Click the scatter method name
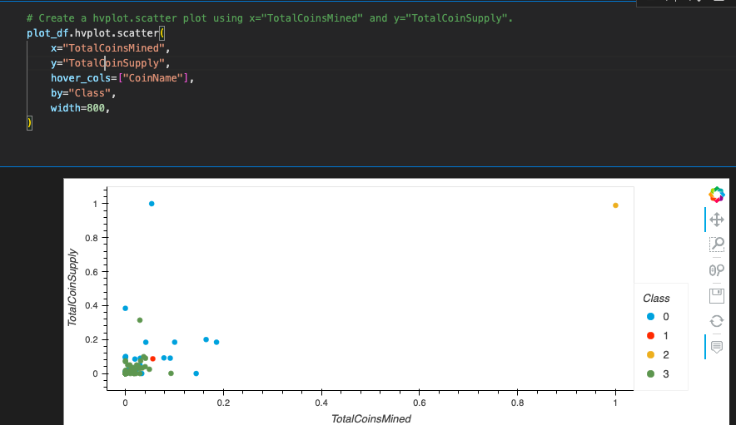736x425 pixels. [138, 33]
